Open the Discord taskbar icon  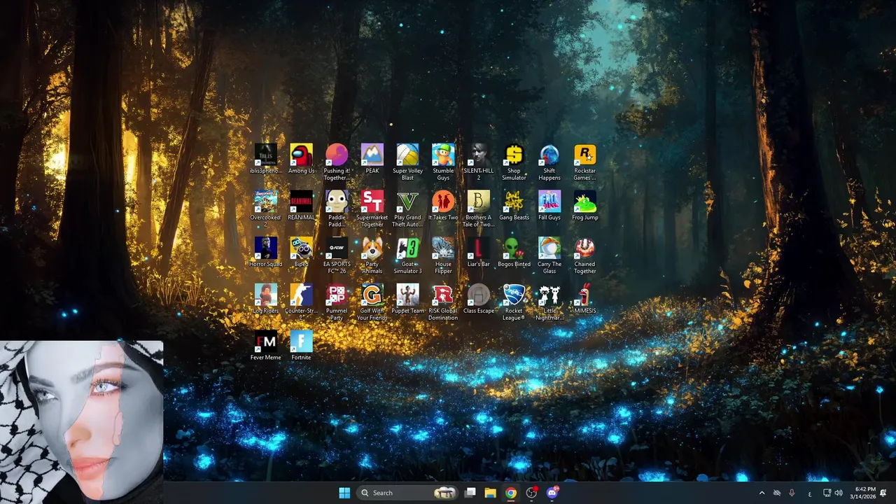552,493
